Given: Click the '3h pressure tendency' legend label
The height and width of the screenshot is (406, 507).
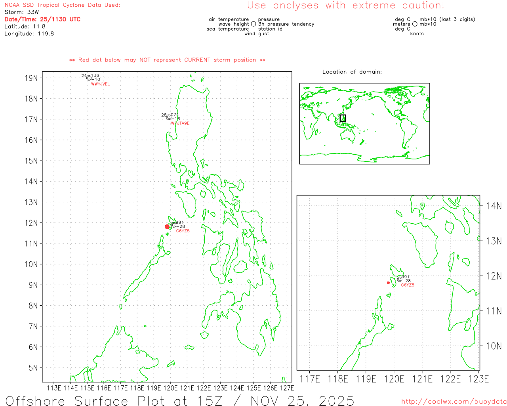Looking at the screenshot, I should click(x=286, y=24).
